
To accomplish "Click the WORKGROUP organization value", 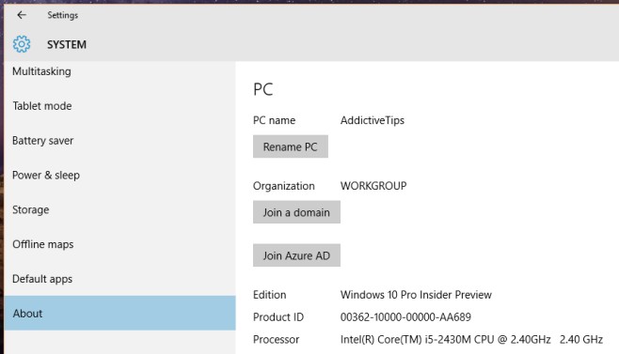I will click(x=373, y=186).
